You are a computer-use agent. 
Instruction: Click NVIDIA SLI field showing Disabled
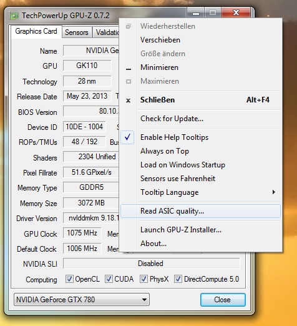click(152, 264)
